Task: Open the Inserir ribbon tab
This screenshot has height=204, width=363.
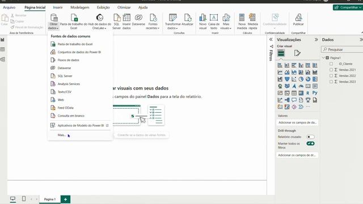Action: pos(58,7)
